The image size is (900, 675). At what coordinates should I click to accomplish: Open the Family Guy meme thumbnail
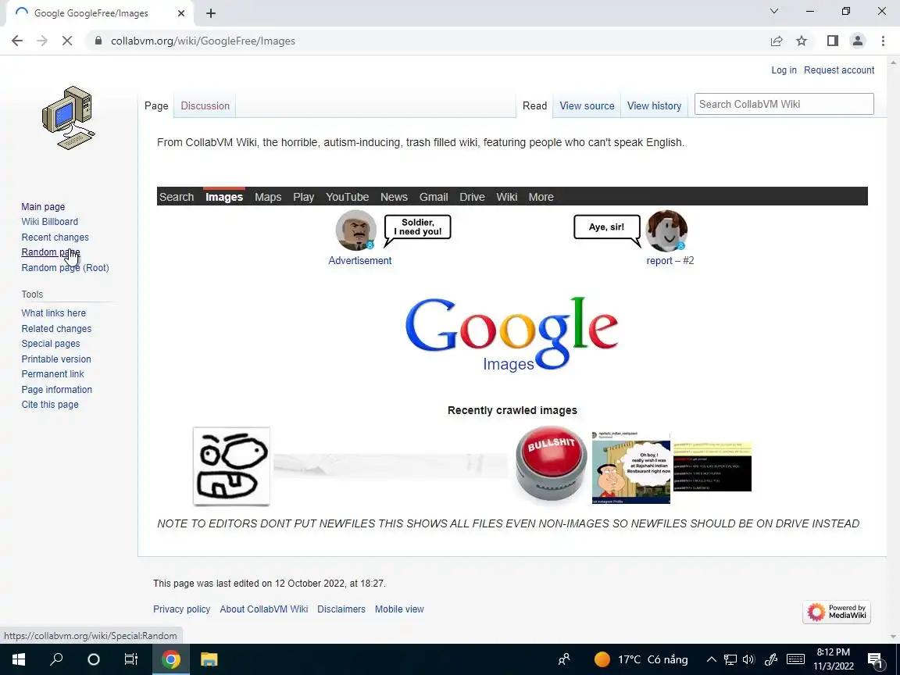pyautogui.click(x=630, y=468)
